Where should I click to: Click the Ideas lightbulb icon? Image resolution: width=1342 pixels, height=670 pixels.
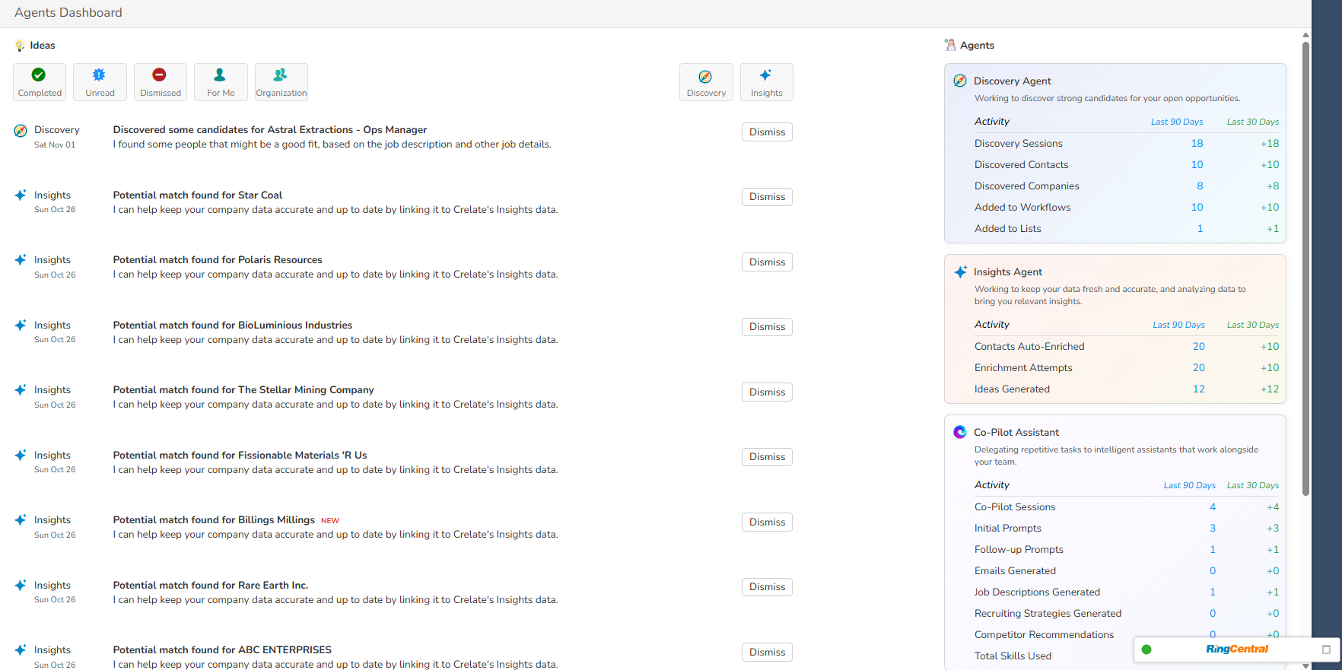point(20,46)
